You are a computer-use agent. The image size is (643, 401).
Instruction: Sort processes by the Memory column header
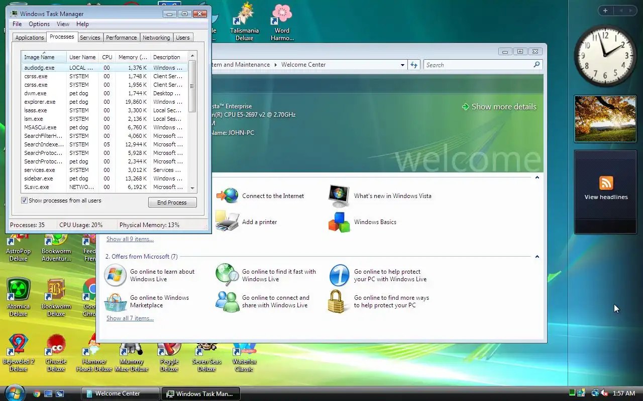pyautogui.click(x=133, y=57)
